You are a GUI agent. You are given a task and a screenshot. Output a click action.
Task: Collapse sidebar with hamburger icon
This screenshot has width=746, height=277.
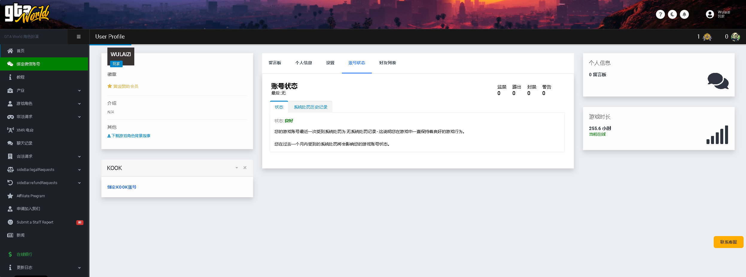[79, 37]
